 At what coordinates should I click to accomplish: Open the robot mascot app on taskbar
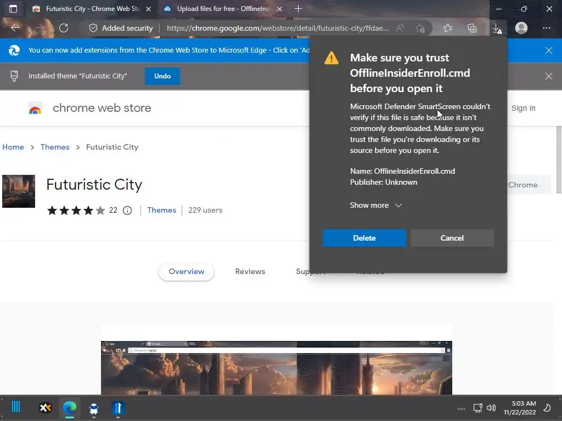point(94,408)
